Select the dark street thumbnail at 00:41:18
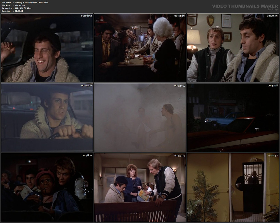This screenshot has width=280, height=223. point(233,118)
